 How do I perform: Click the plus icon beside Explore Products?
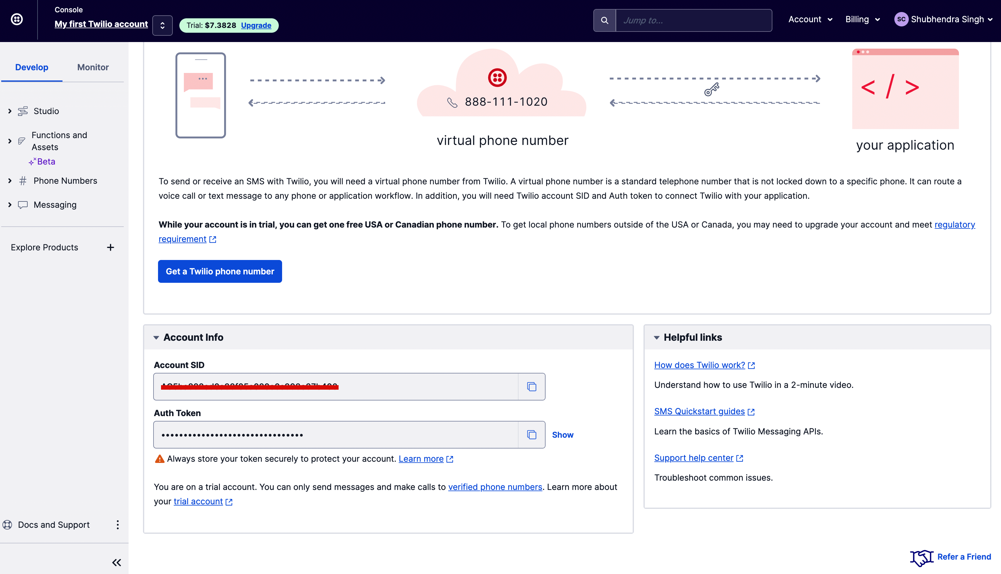pos(111,248)
